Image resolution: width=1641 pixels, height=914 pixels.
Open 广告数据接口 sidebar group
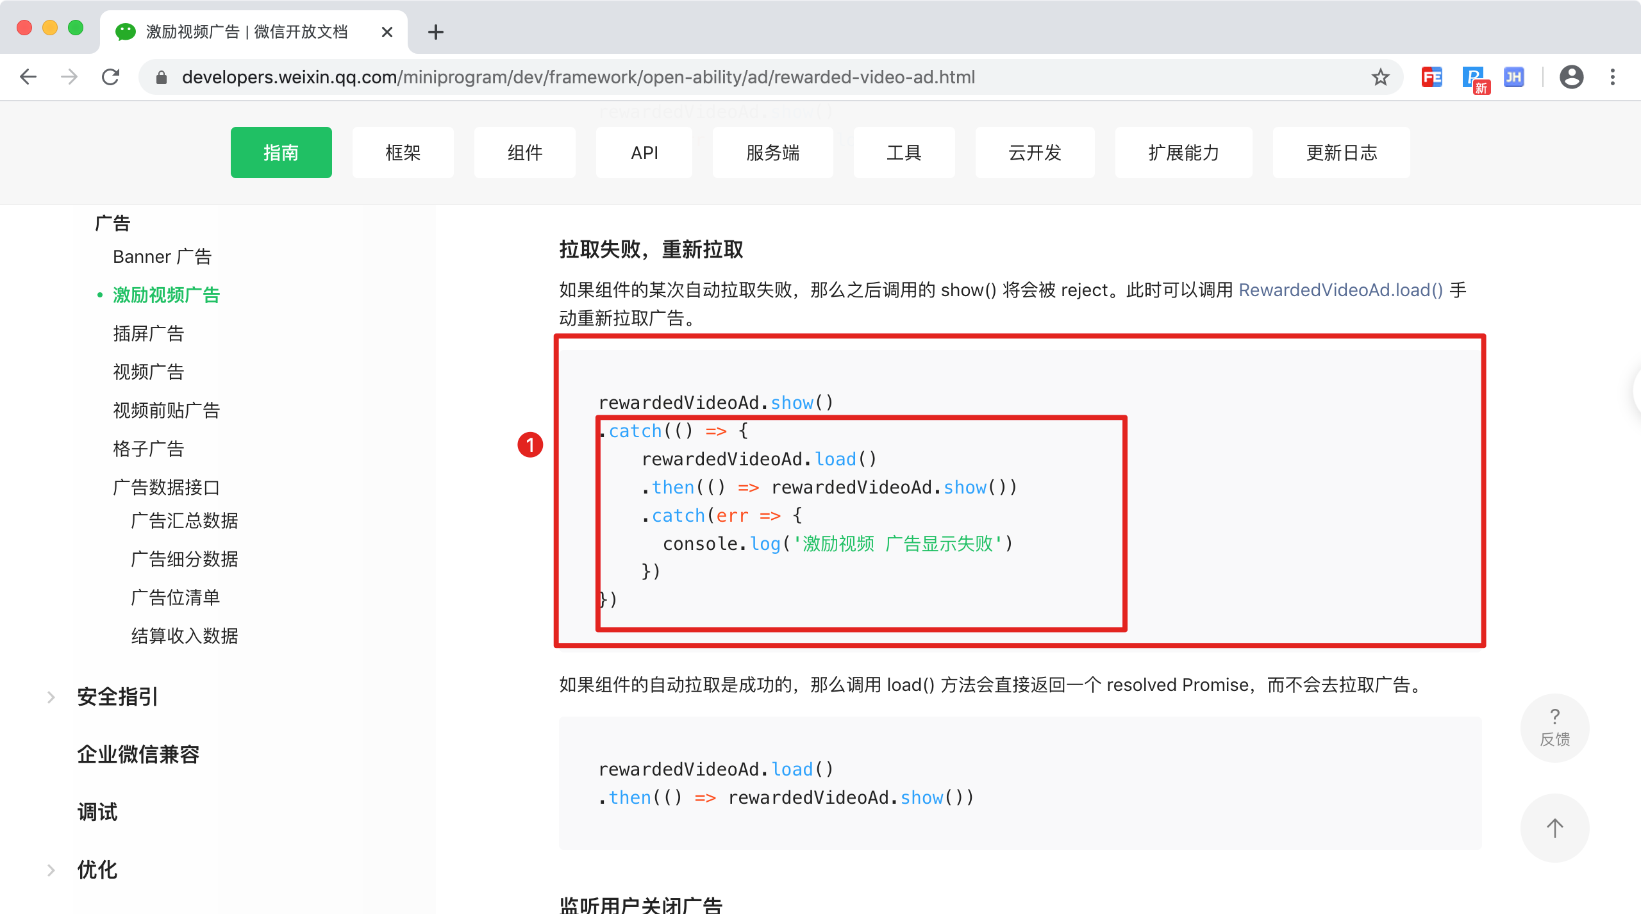[166, 487]
